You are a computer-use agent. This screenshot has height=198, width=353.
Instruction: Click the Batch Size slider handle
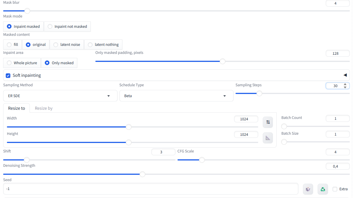click(284, 142)
